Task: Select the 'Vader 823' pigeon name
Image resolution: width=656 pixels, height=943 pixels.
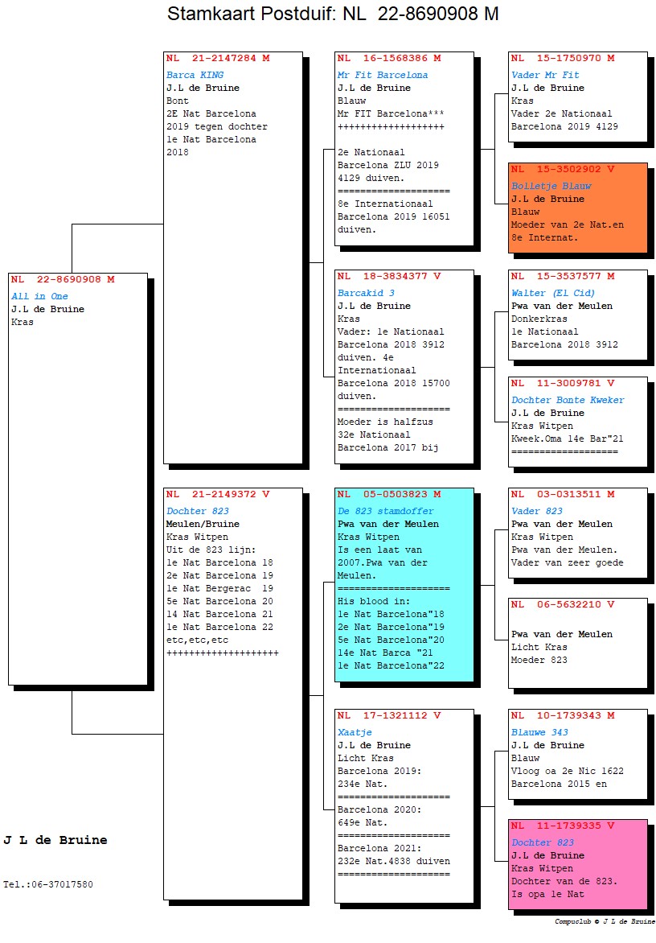Action: 536,511
